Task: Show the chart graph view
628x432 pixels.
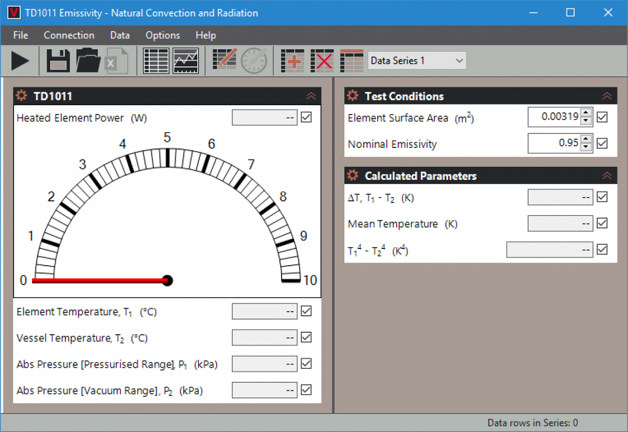Action: coord(186,61)
